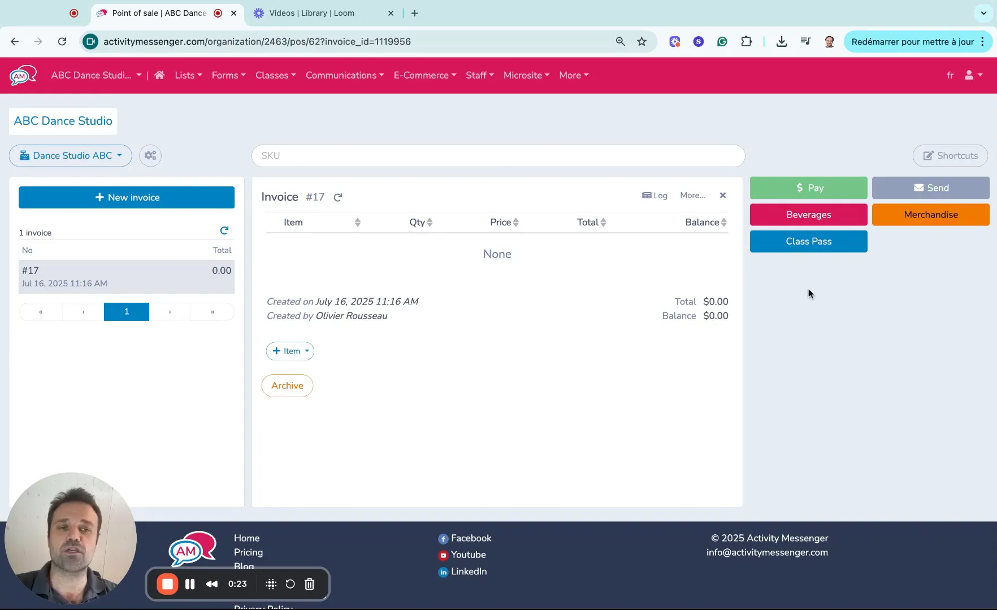Delete the Loom recording with trash icon
Screen dimensions: 997x610
tap(310, 584)
